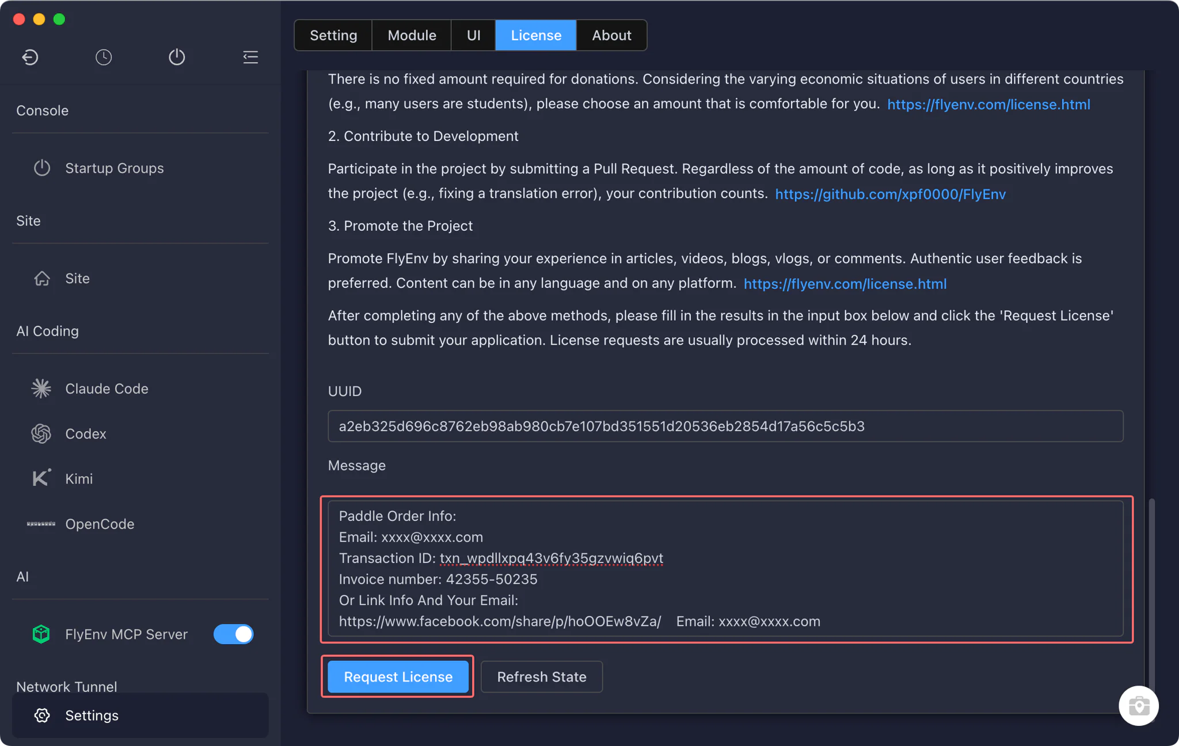Open the About tab
This screenshot has width=1179, height=746.
[x=611, y=35]
